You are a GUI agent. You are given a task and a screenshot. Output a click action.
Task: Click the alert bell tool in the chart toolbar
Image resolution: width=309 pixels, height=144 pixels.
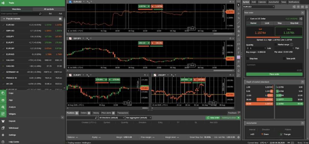click(x=239, y=70)
